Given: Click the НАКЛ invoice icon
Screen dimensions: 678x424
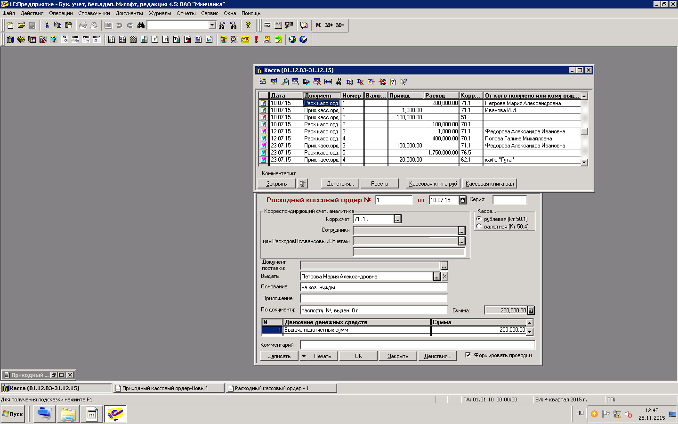Looking at the screenshot, I should [x=97, y=39].
